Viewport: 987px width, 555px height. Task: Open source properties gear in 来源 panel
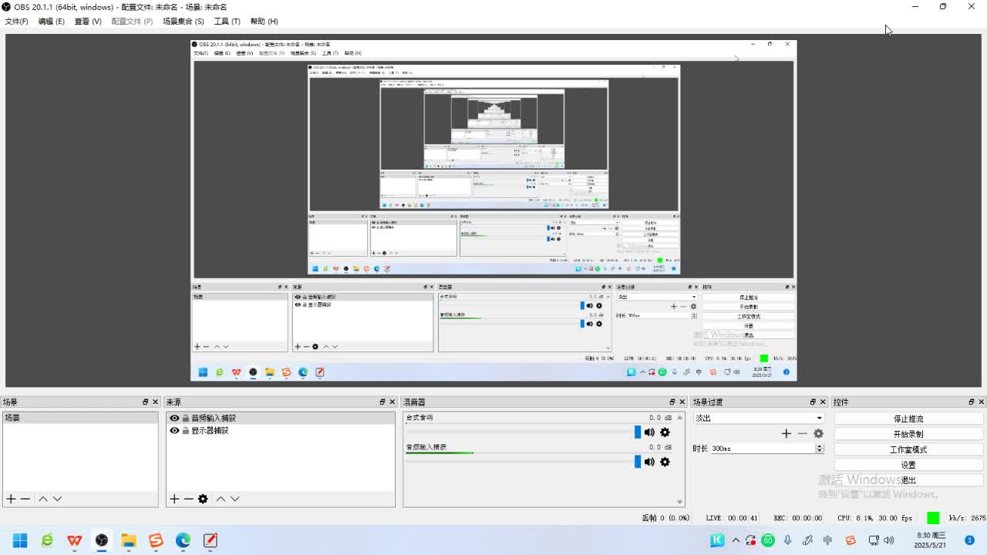(203, 499)
